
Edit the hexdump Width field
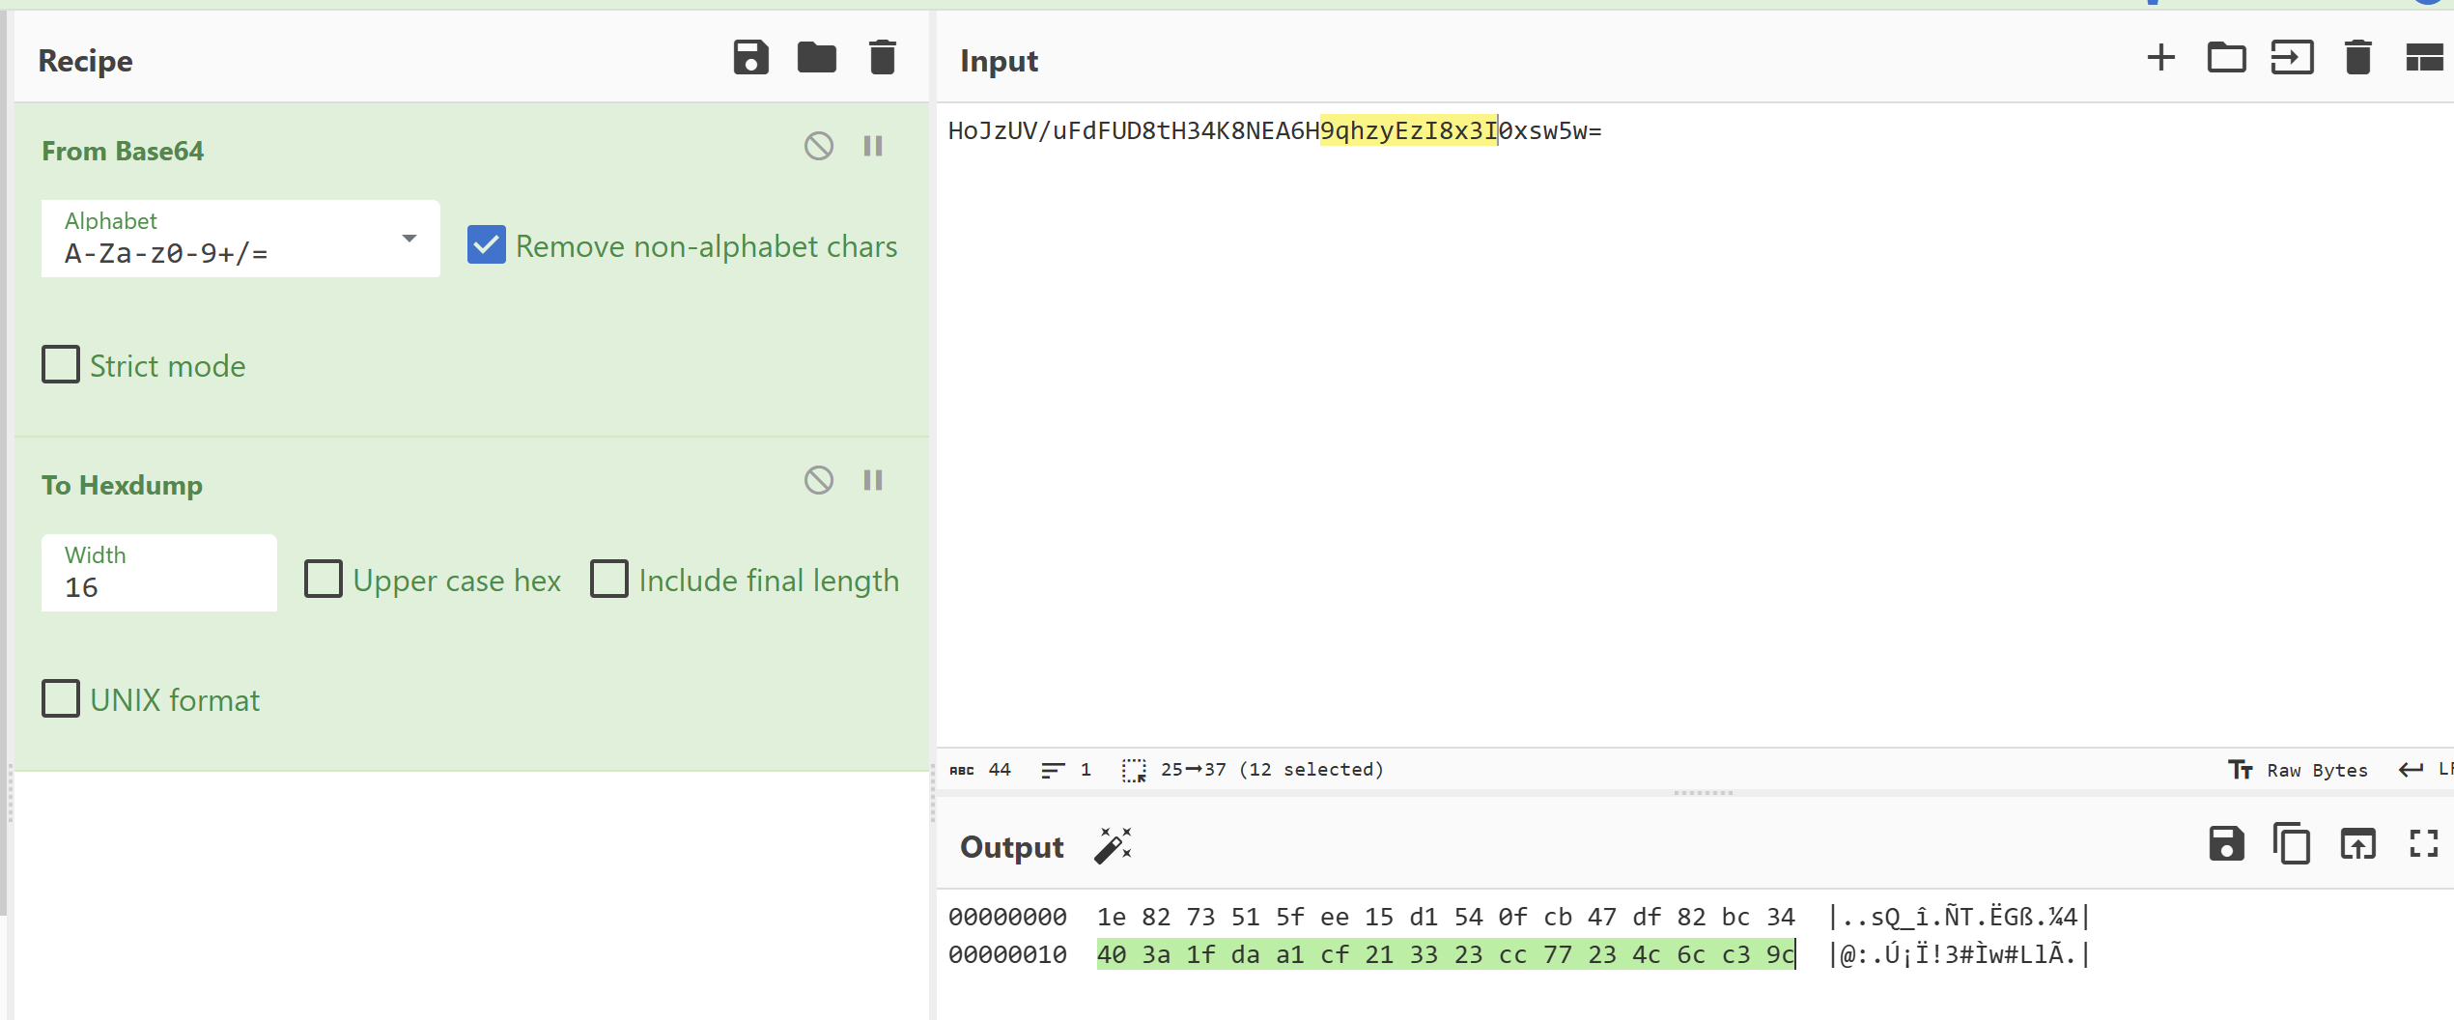[x=159, y=573]
